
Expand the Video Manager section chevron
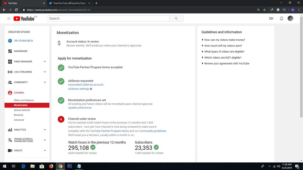click(45, 61)
